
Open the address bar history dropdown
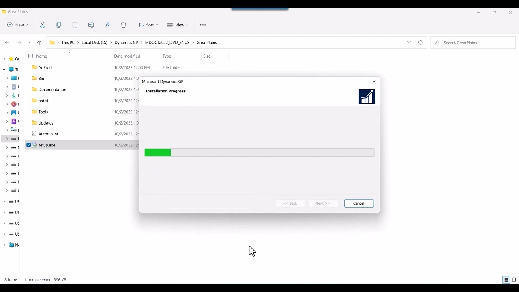tap(409, 43)
